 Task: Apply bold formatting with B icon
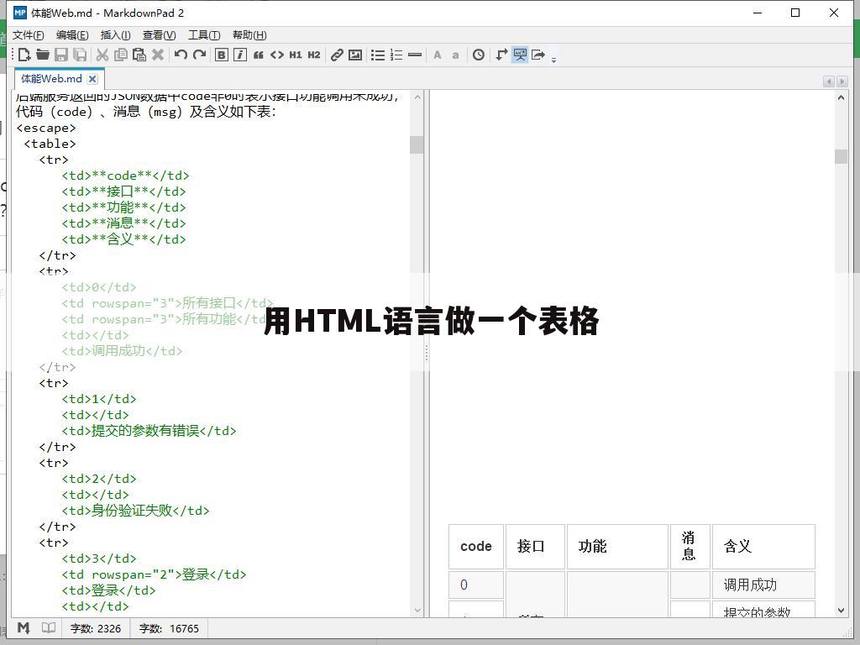222,55
